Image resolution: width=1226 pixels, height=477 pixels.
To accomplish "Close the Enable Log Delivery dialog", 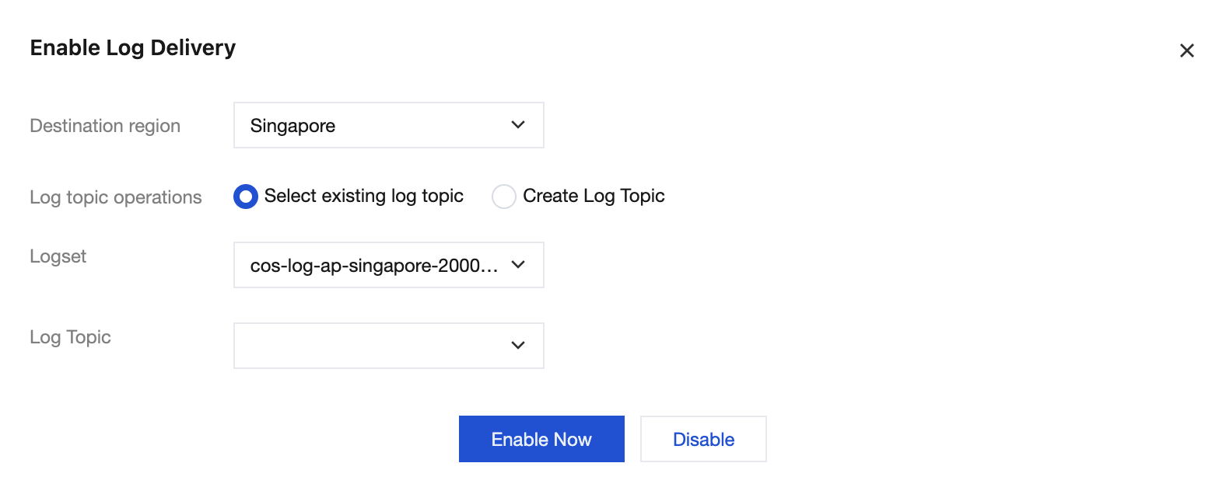I will tap(1186, 50).
